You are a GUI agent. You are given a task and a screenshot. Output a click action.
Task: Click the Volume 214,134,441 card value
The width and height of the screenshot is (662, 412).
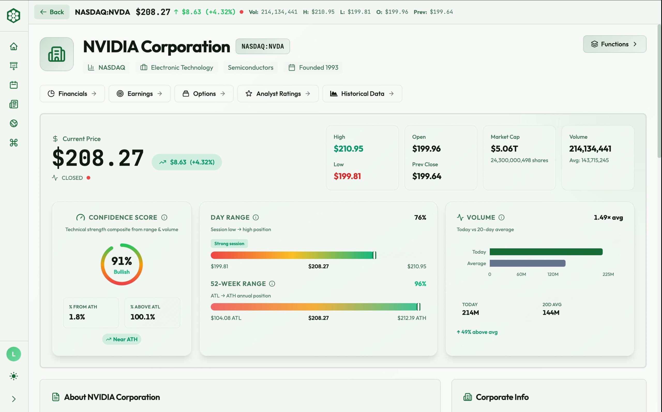pos(590,149)
